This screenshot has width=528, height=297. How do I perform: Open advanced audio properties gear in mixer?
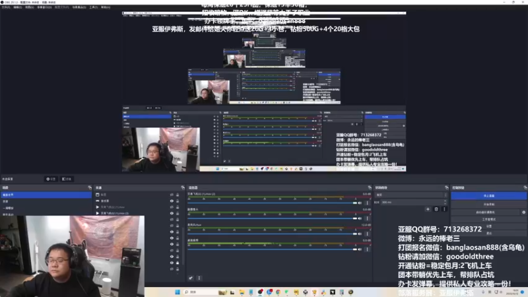pos(191,278)
